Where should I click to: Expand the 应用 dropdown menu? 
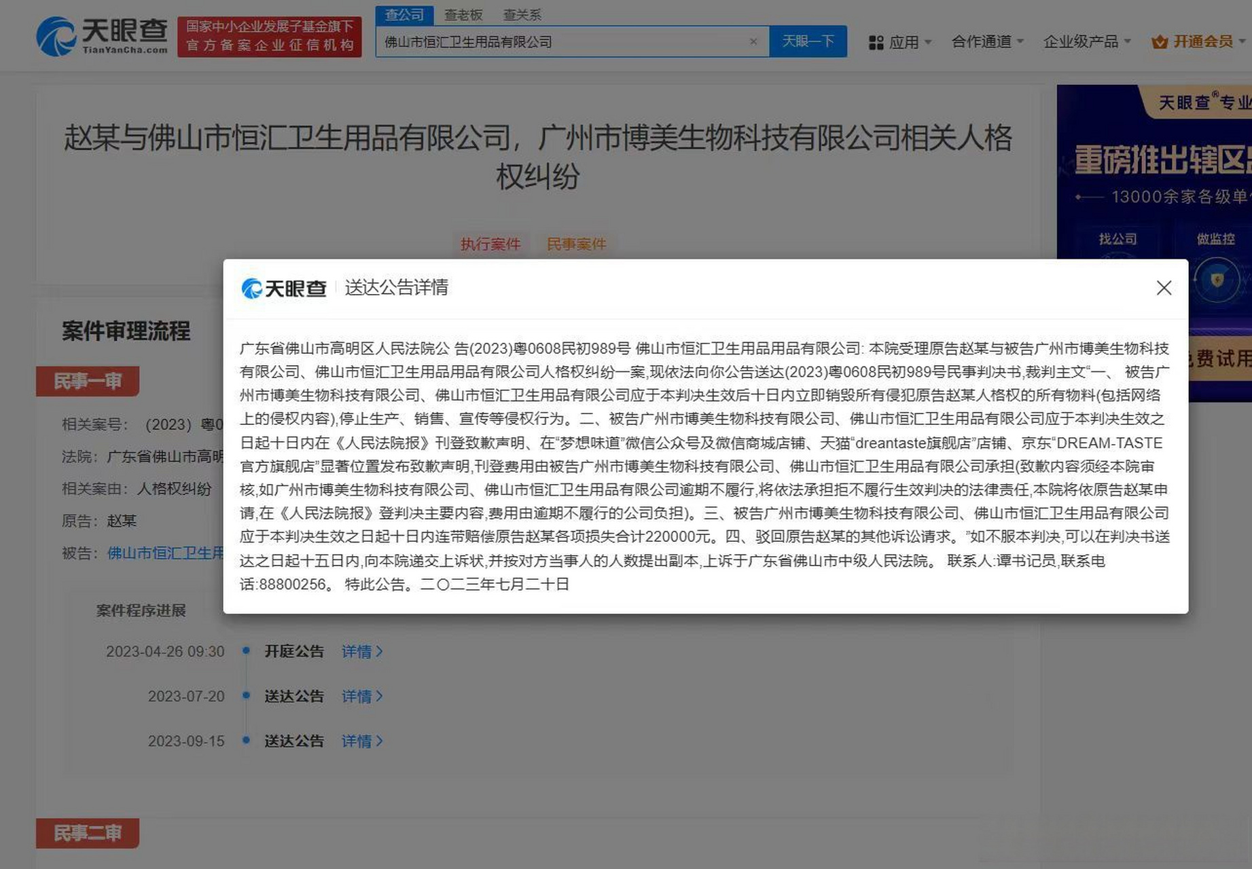coord(900,42)
